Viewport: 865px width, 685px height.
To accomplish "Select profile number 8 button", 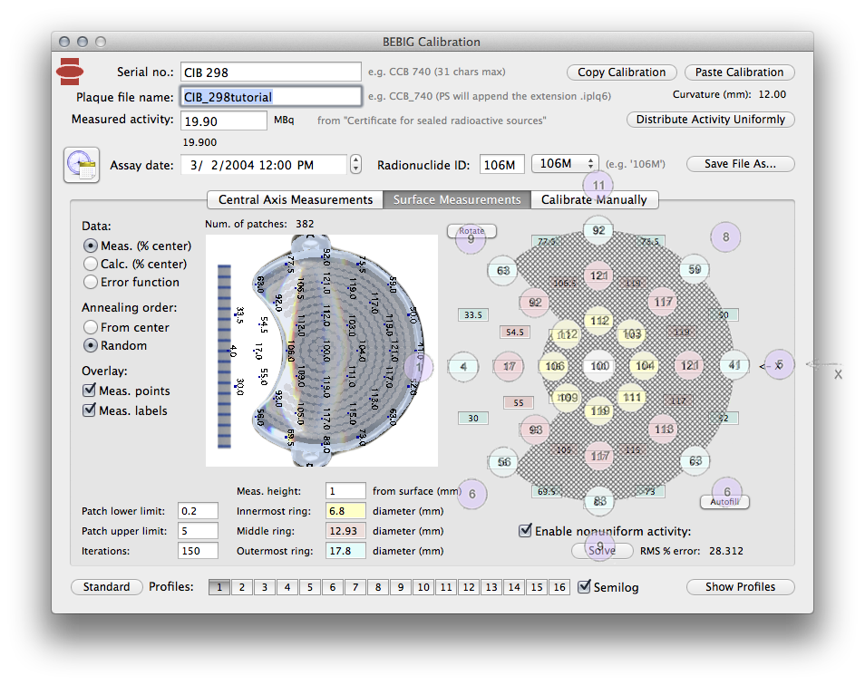I will pos(377,587).
